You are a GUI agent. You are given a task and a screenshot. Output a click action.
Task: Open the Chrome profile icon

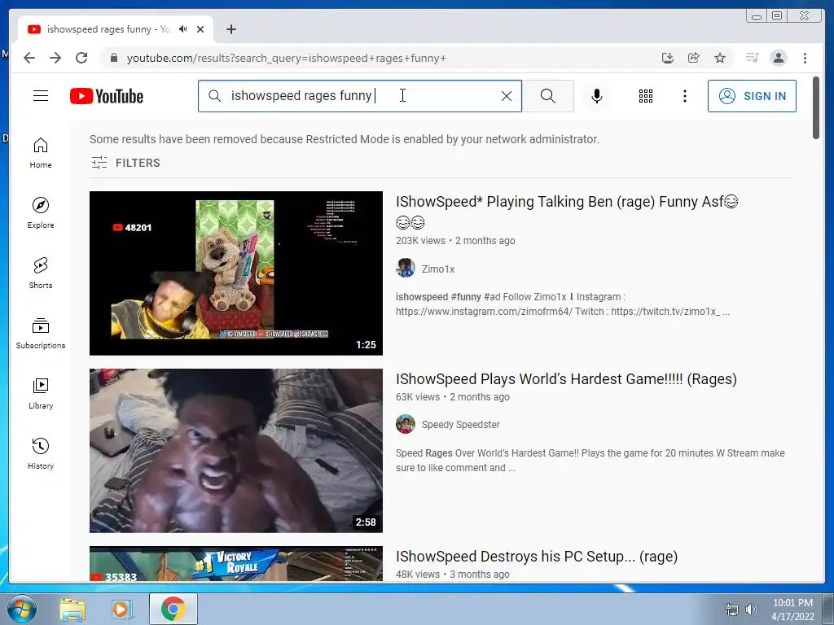point(779,58)
